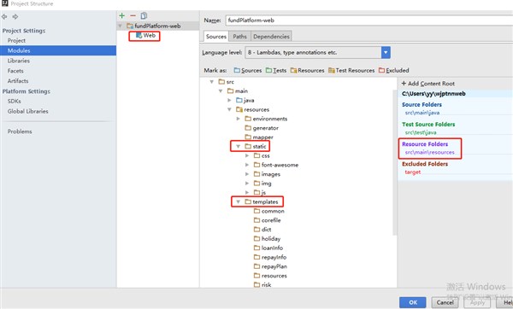Mark as Test Resources folder icon
This screenshot has height=309, width=513.
[332, 70]
